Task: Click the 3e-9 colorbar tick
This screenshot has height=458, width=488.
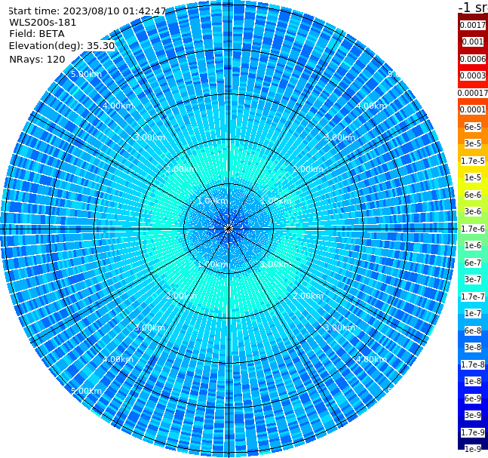Action: click(x=473, y=415)
